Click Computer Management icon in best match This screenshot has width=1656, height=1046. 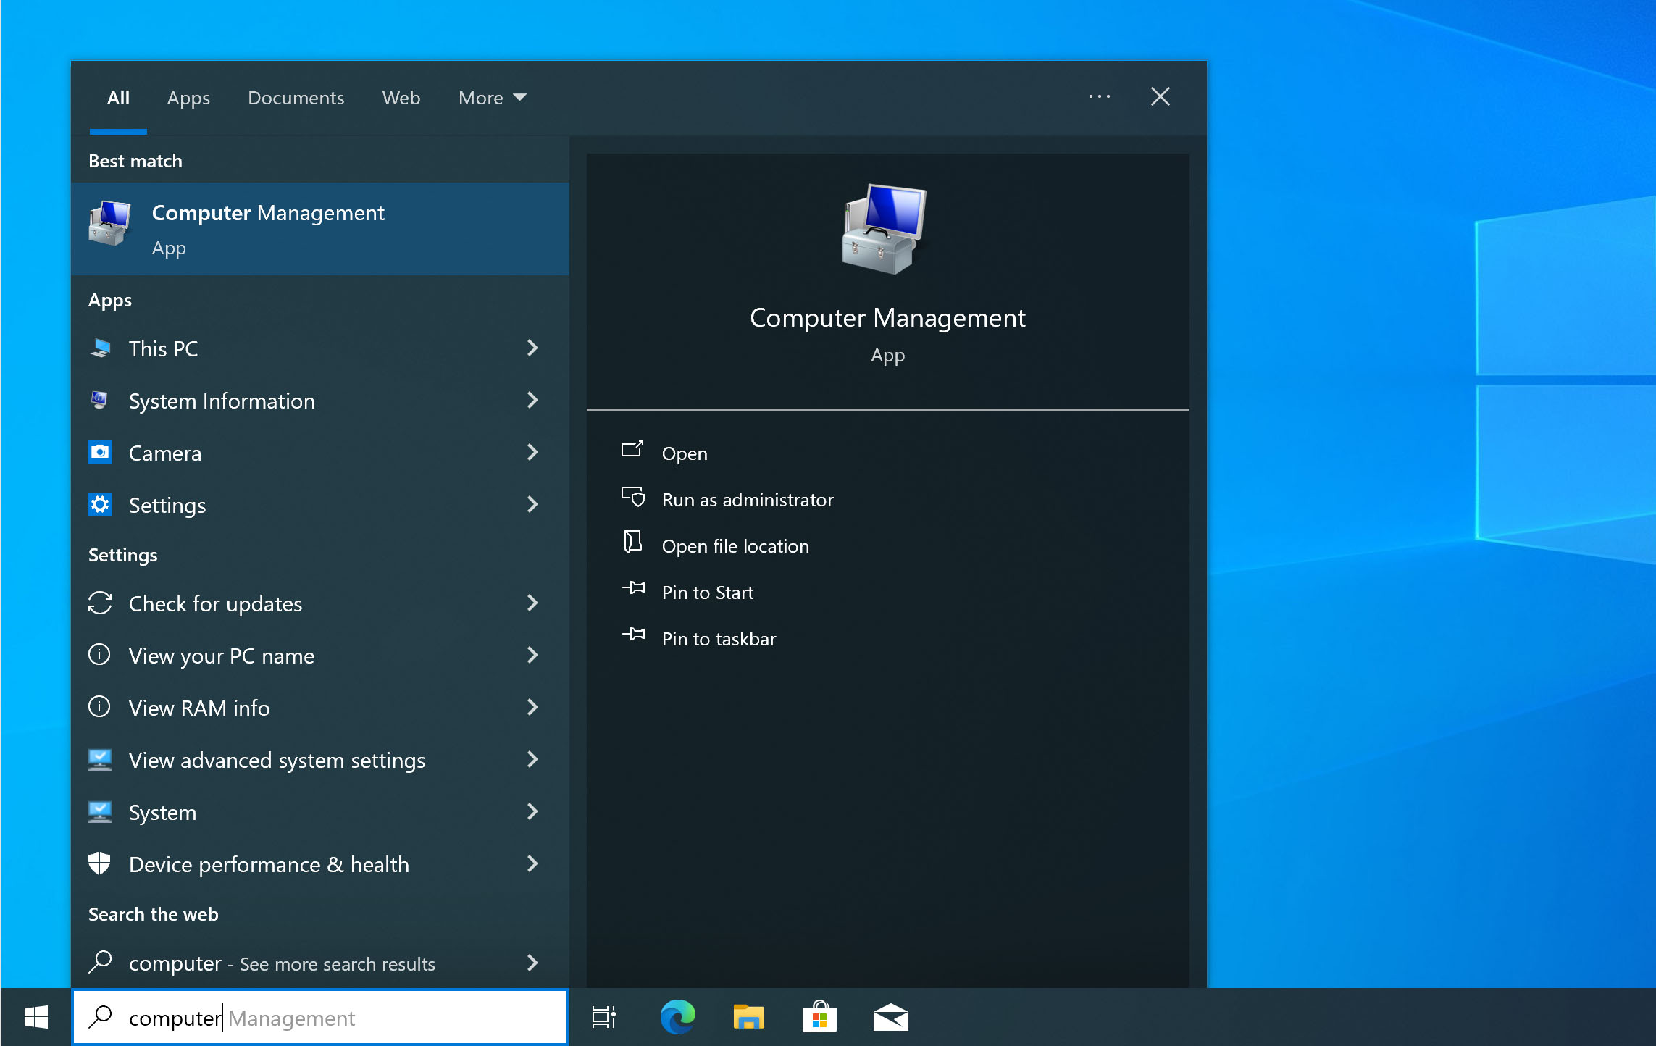click(109, 224)
